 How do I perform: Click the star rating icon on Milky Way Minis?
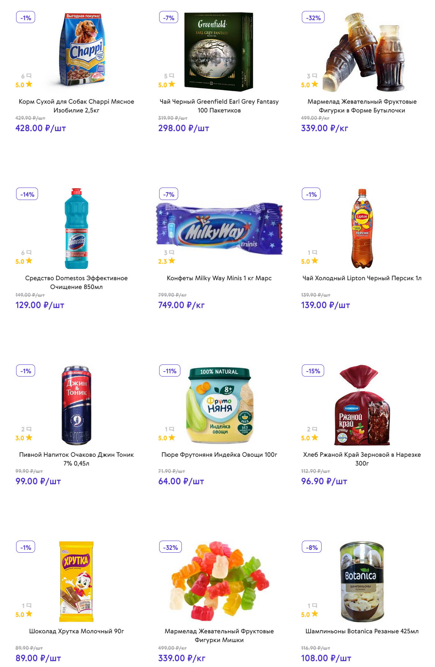172,261
